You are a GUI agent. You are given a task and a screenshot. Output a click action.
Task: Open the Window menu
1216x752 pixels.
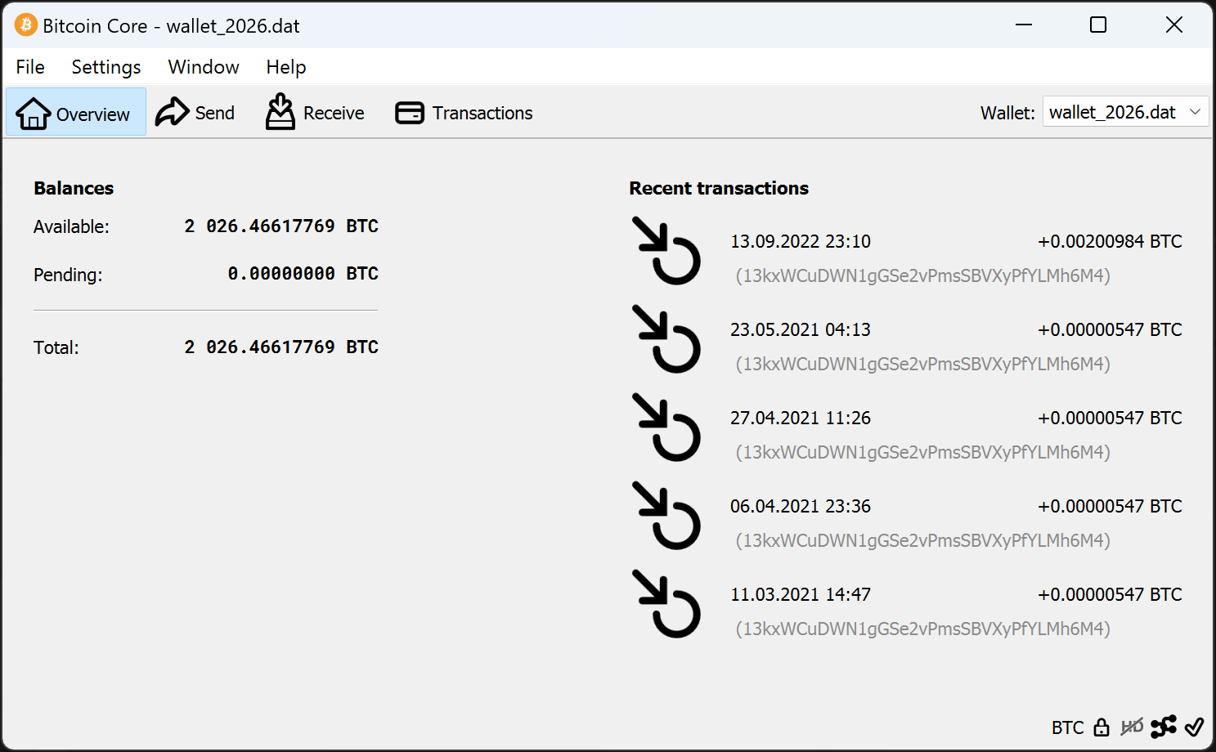(204, 67)
